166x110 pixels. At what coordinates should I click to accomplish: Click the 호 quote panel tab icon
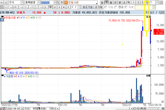(2, 20)
